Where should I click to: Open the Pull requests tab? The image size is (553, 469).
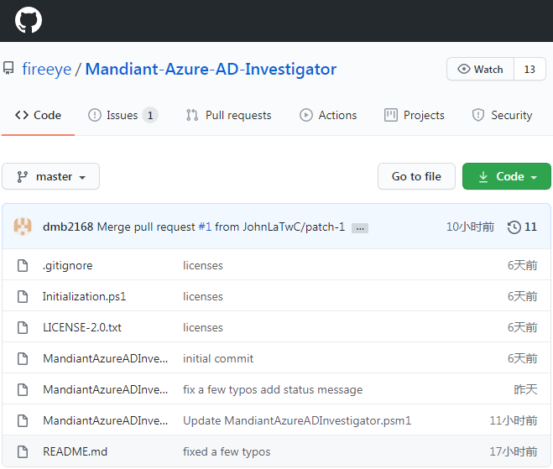[228, 116]
